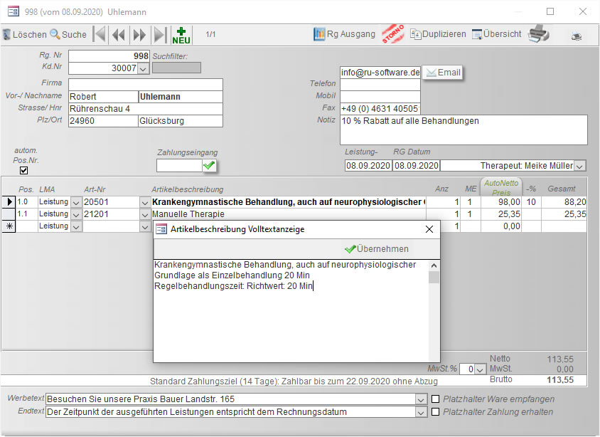Toggle the autom. Pos.Nr. checkbox

24,170
